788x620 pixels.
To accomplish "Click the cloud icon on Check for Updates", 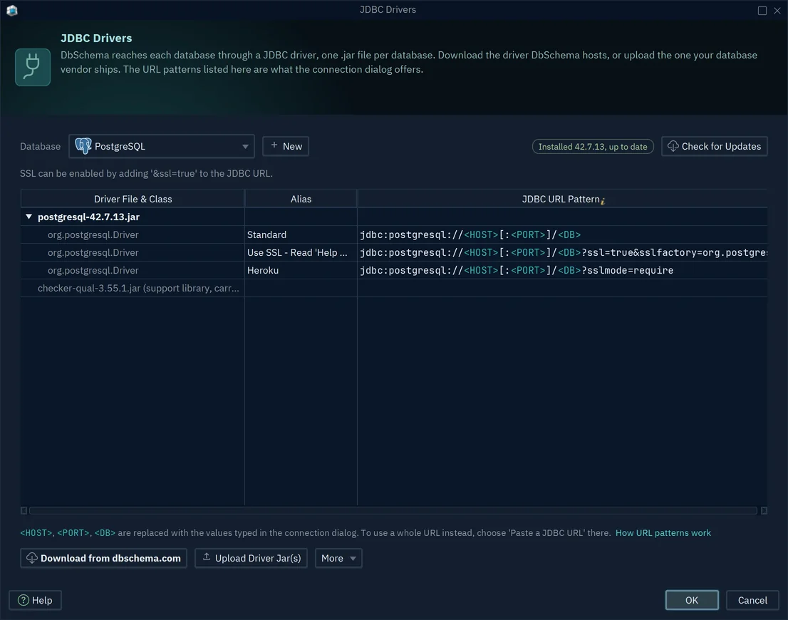I will pos(673,146).
